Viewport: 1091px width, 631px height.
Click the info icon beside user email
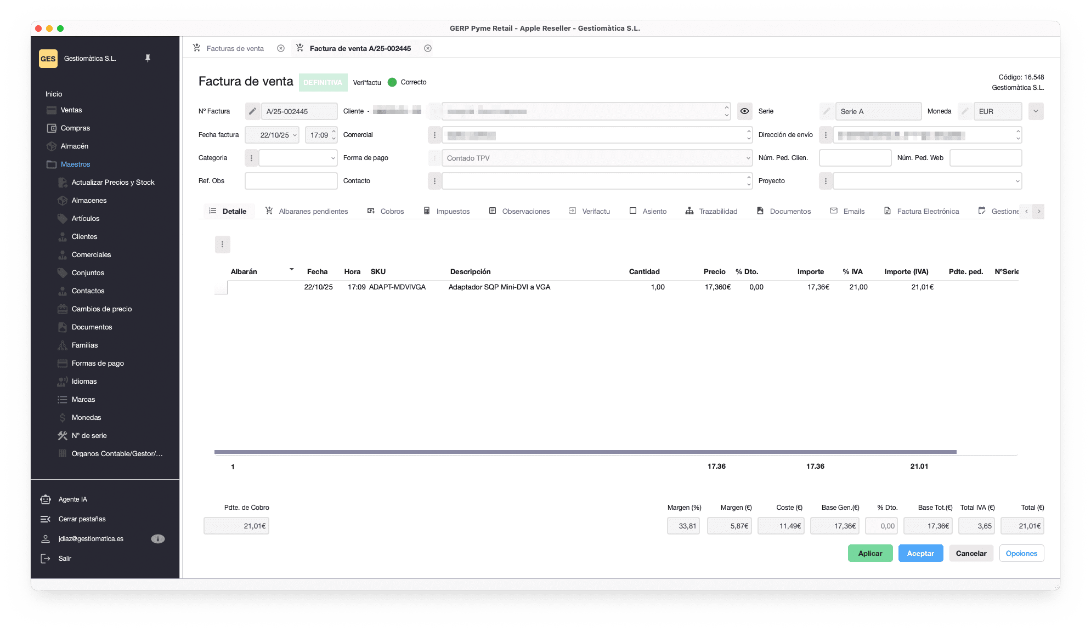click(x=157, y=539)
